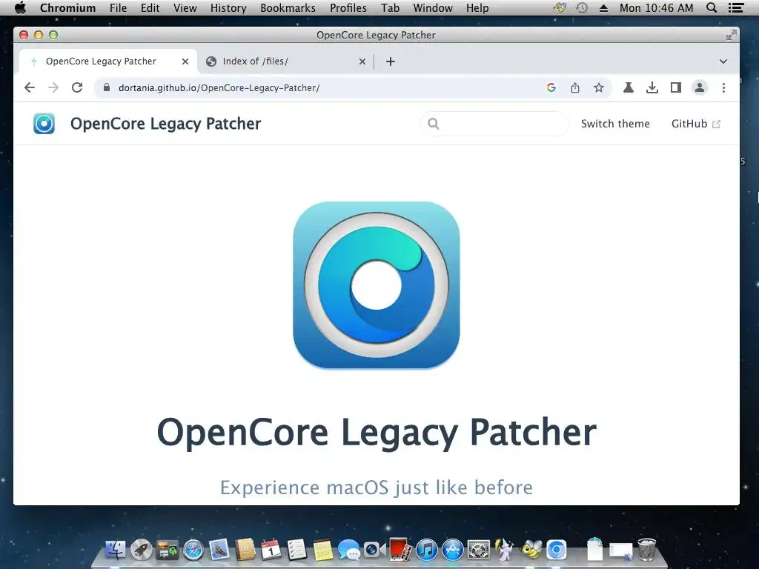Open the Chrome Labs flask icon
Viewport: 759px width, 569px height.
coord(629,87)
